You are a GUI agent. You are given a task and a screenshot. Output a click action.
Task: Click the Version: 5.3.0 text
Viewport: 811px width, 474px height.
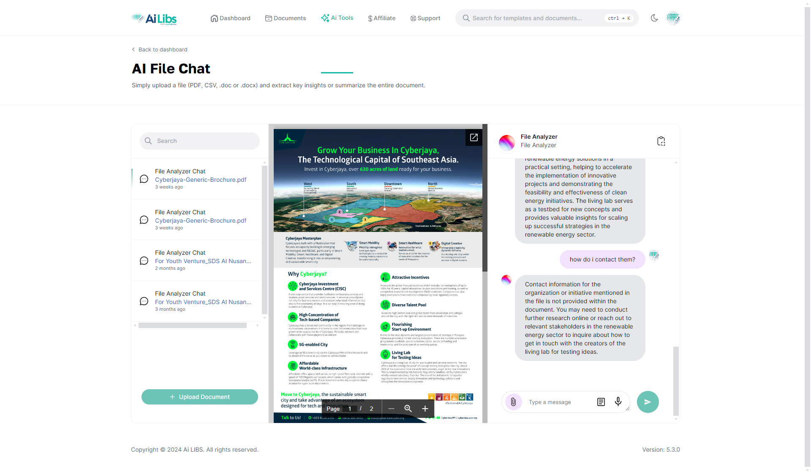(x=661, y=450)
